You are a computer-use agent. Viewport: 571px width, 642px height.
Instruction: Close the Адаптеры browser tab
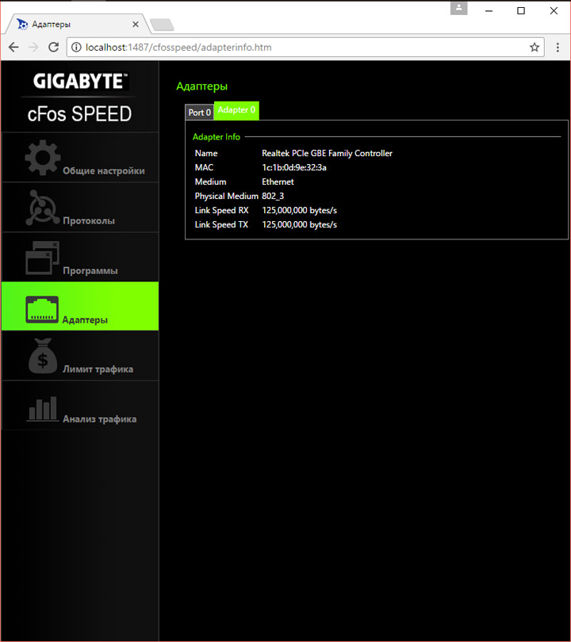tap(136, 25)
